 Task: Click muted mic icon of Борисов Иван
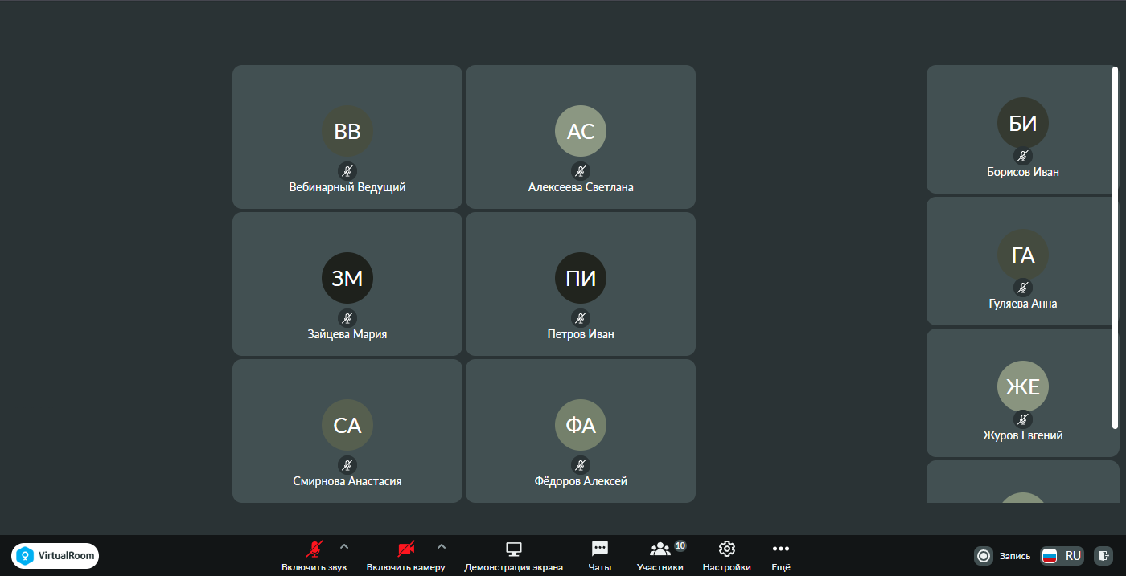(x=1023, y=156)
